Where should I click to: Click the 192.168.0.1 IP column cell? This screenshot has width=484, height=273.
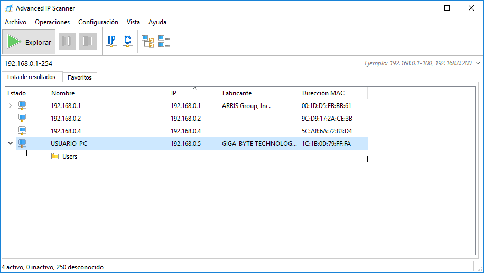click(x=185, y=106)
